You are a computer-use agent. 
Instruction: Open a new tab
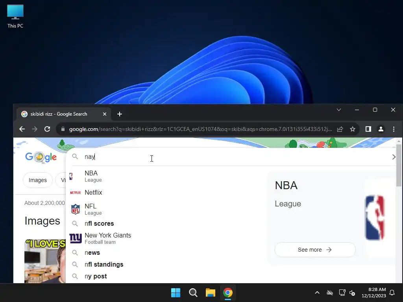(x=120, y=114)
